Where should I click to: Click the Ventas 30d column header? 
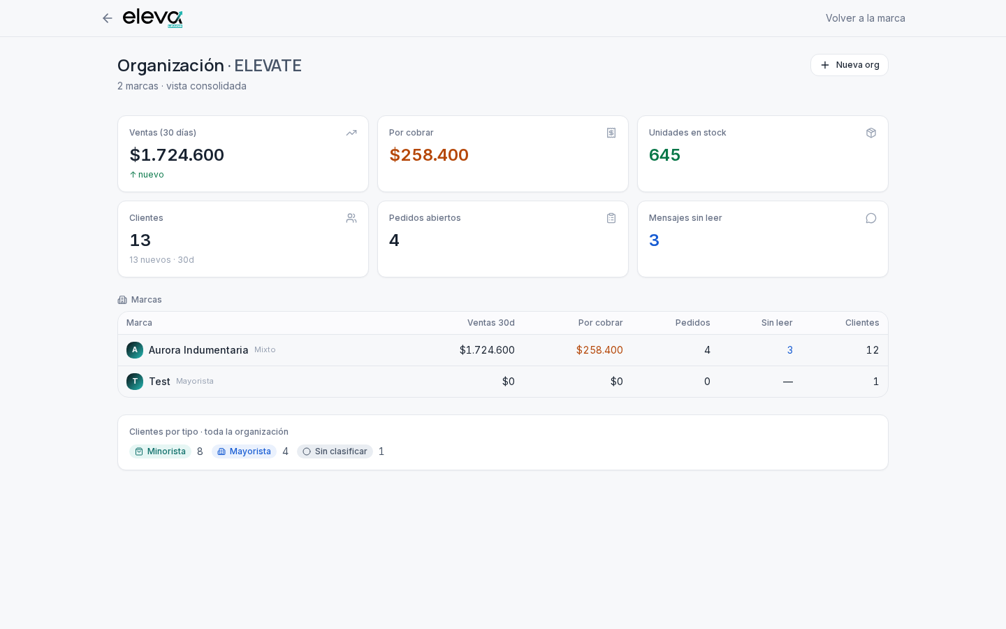pyautogui.click(x=491, y=323)
